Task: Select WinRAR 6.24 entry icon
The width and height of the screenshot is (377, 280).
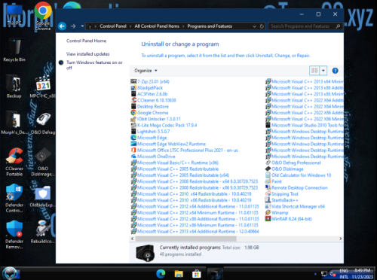Action: coord(268,219)
